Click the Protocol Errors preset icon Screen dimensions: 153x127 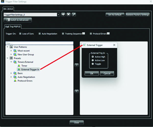(15, 81)
